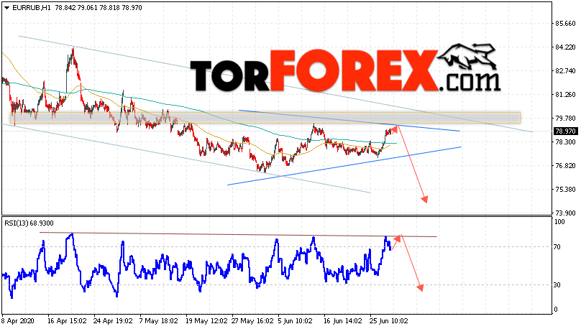
Task: Click the price axis label 73.900
Action: (565, 213)
